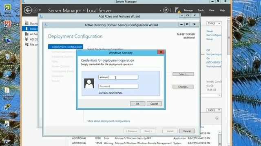
Task: Click the properties horizontal scroll right arrow
Action: coord(220,95)
